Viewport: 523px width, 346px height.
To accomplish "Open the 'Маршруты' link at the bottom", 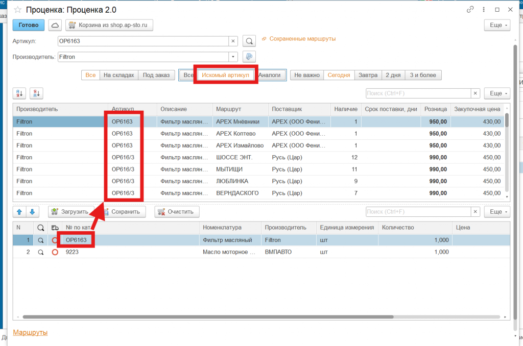I will (30, 332).
